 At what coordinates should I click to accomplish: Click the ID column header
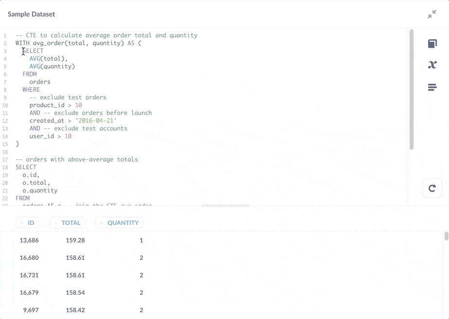tap(30, 223)
